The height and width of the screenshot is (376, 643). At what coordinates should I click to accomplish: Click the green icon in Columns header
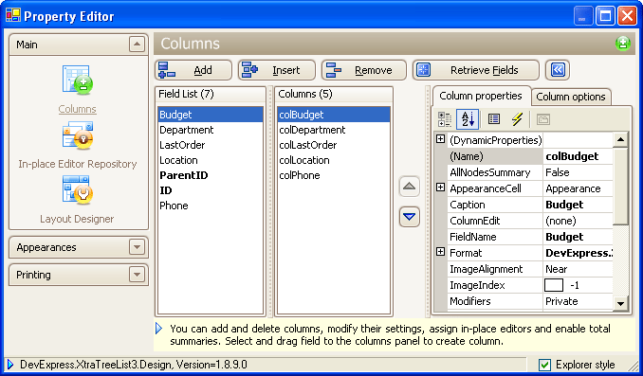pos(622,44)
